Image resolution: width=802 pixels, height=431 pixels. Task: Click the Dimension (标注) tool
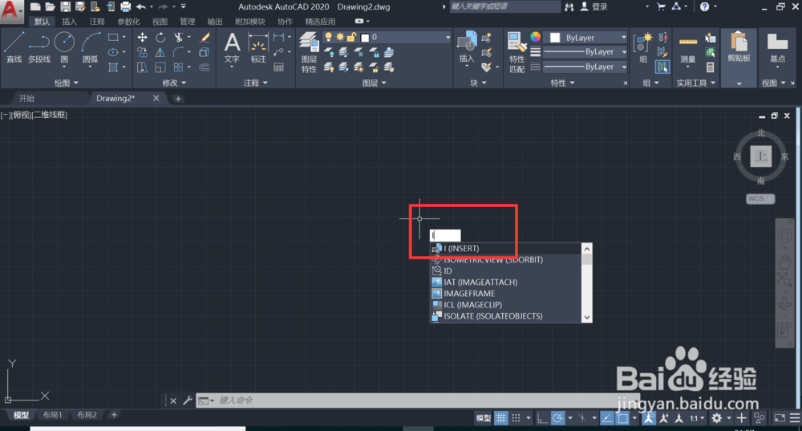pos(258,47)
